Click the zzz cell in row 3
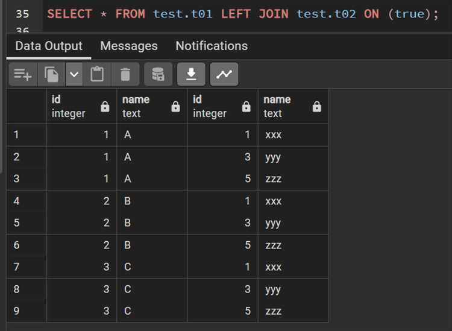Screen dimensions: 452x331 tap(293, 178)
